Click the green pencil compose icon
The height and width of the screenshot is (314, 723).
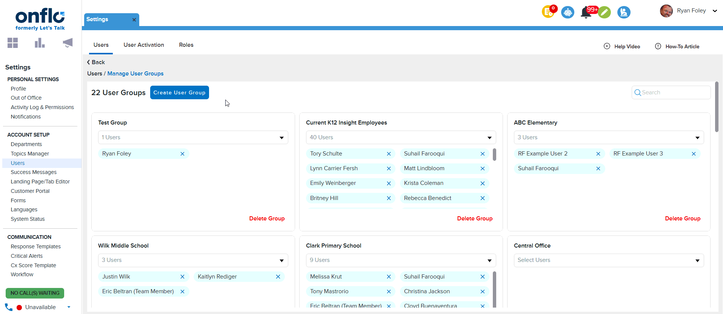(x=604, y=12)
